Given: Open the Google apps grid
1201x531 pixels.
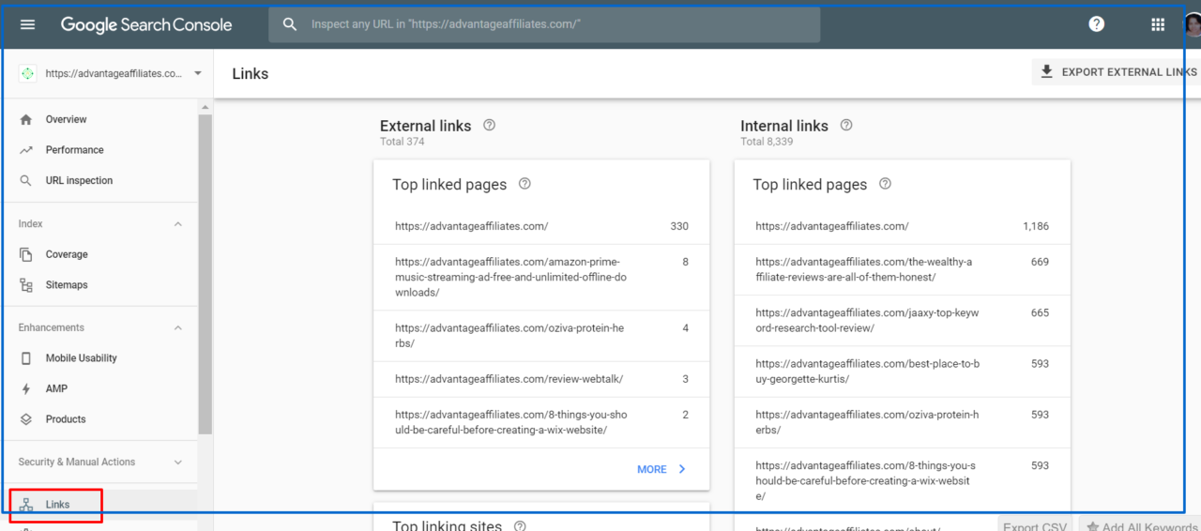Looking at the screenshot, I should tap(1158, 24).
